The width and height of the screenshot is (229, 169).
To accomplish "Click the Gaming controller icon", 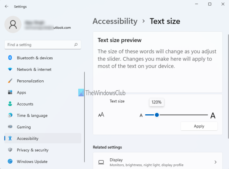I will (x=10, y=127).
